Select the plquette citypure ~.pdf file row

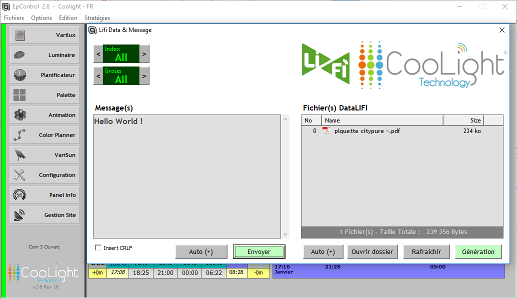click(402, 131)
